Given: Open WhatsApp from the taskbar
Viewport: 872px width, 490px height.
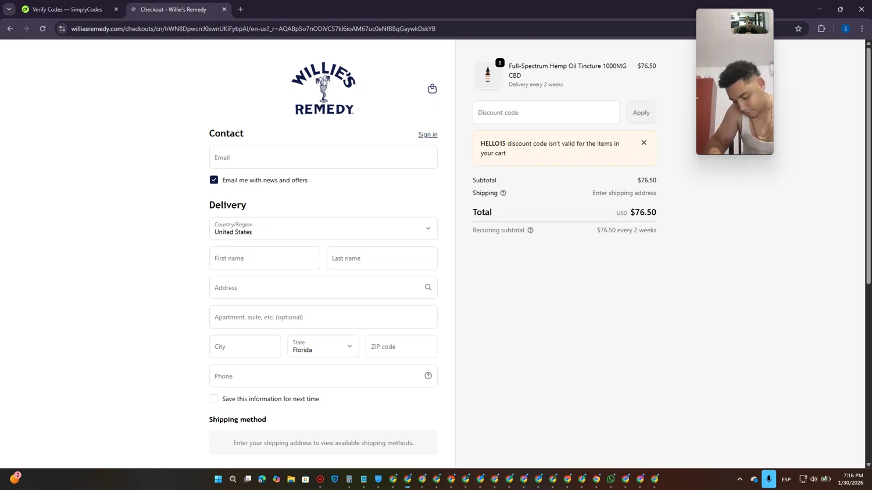Looking at the screenshot, I should tap(611, 479).
